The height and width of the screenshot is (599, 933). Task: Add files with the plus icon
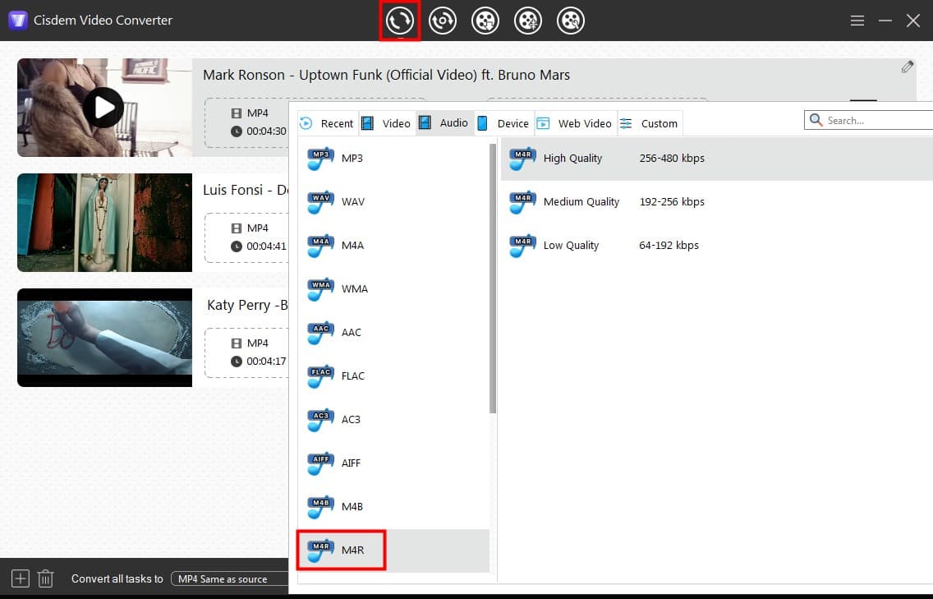coord(21,578)
